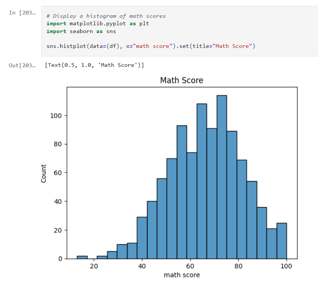Click the Count y-axis label
The width and height of the screenshot is (318, 284).
[x=44, y=173]
